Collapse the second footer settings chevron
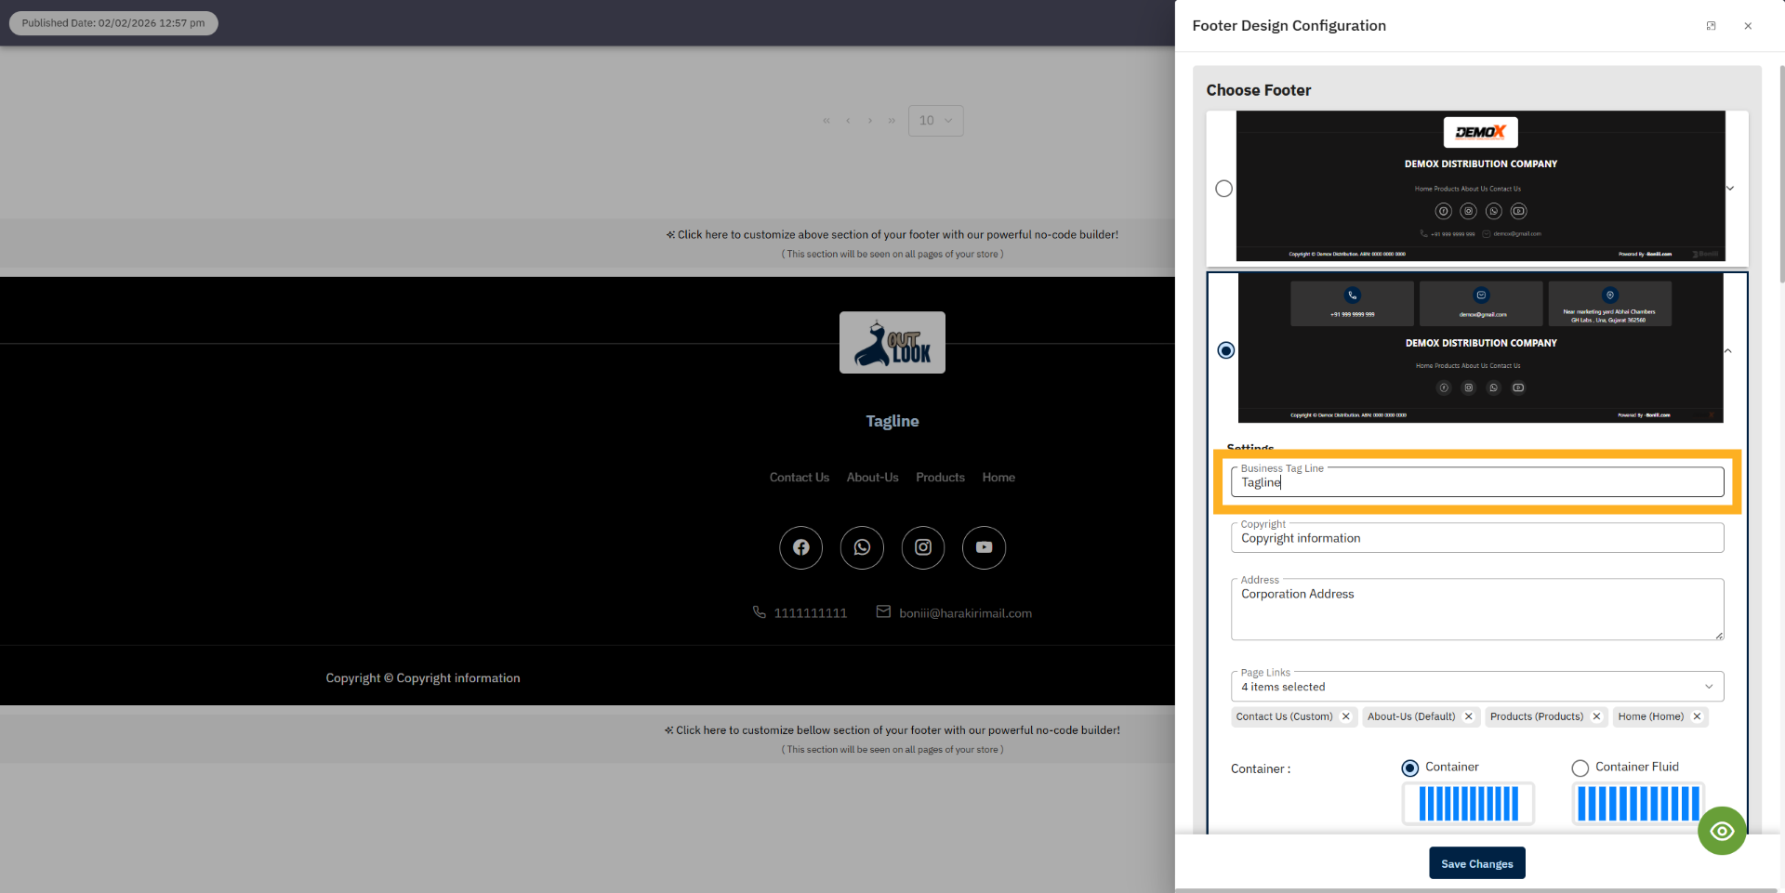This screenshot has height=893, width=1785. [1728, 351]
